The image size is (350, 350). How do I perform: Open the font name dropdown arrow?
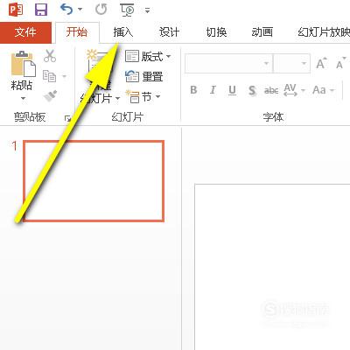[267, 63]
